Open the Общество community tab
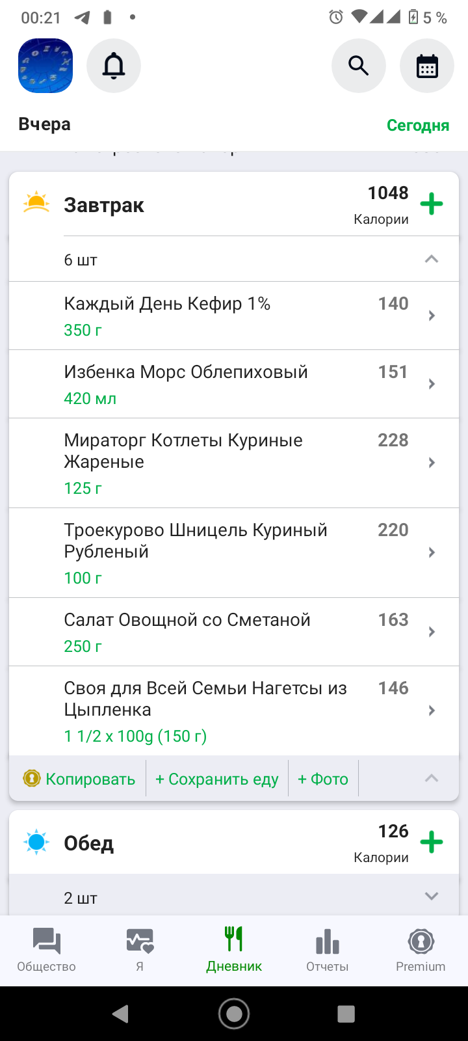The image size is (468, 1041). click(x=46, y=950)
